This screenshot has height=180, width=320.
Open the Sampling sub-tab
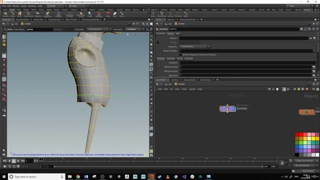coord(170,58)
